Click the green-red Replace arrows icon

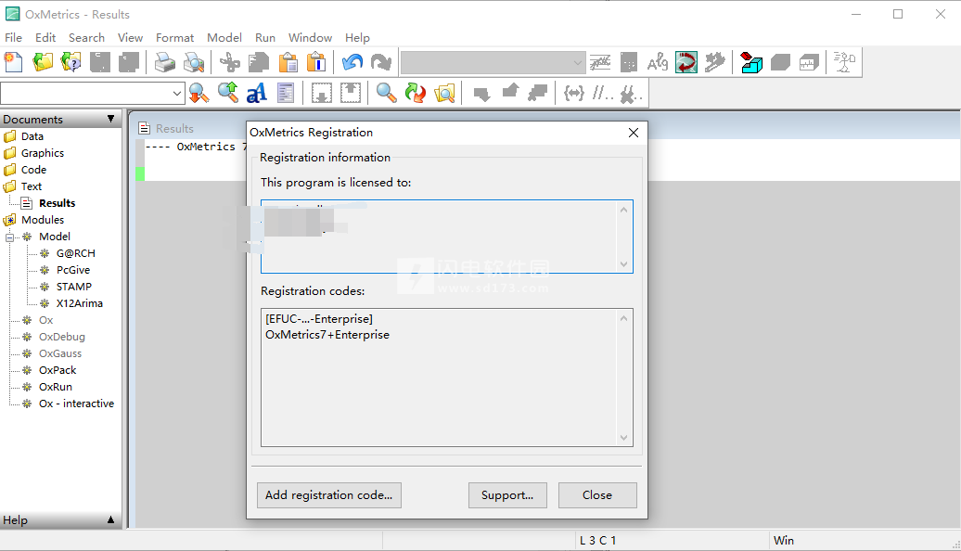coord(416,93)
